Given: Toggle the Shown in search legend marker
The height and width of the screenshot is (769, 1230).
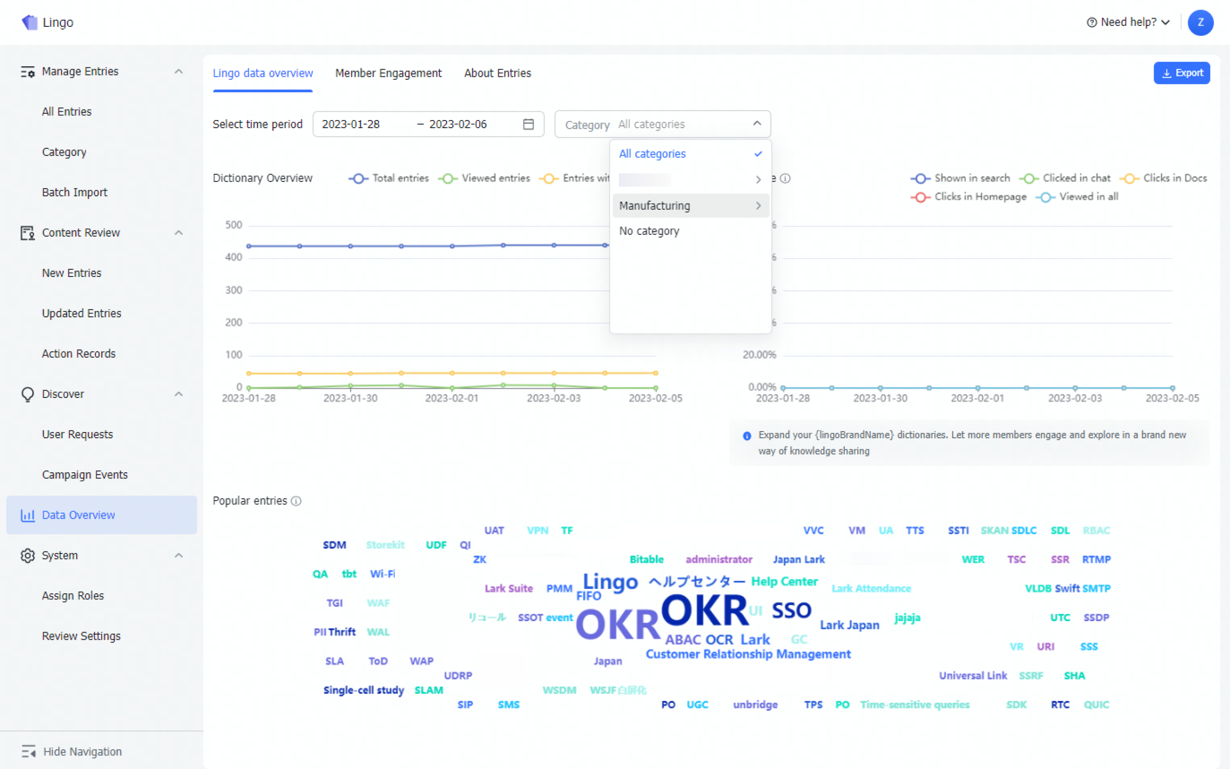Looking at the screenshot, I should click(920, 179).
